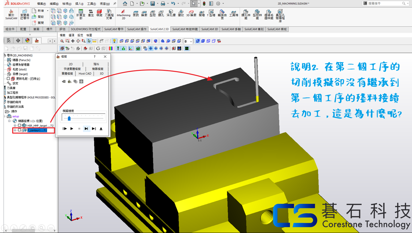412x233 pixels.
Task: Open the Host CAD simulation tab
Action: [85, 73]
